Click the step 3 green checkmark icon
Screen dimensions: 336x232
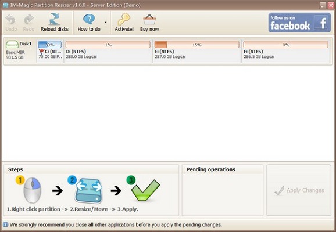pyautogui.click(x=145, y=190)
